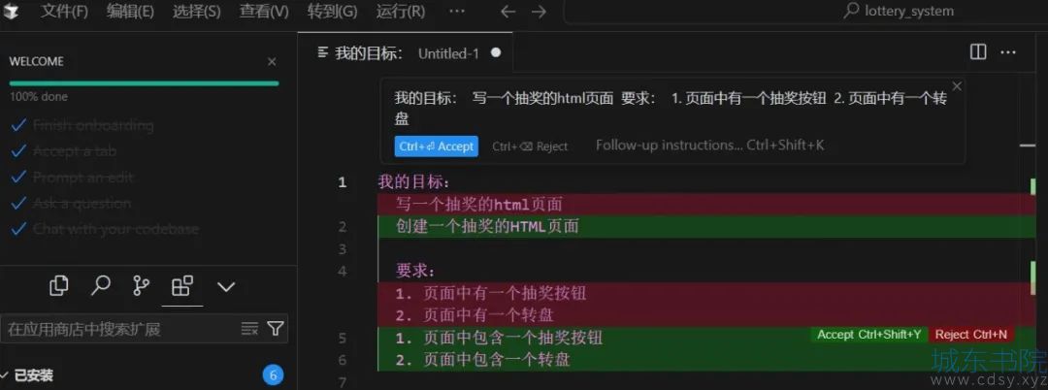Click the 100% done progress bar
This screenshot has height=390, width=1048.
click(144, 83)
